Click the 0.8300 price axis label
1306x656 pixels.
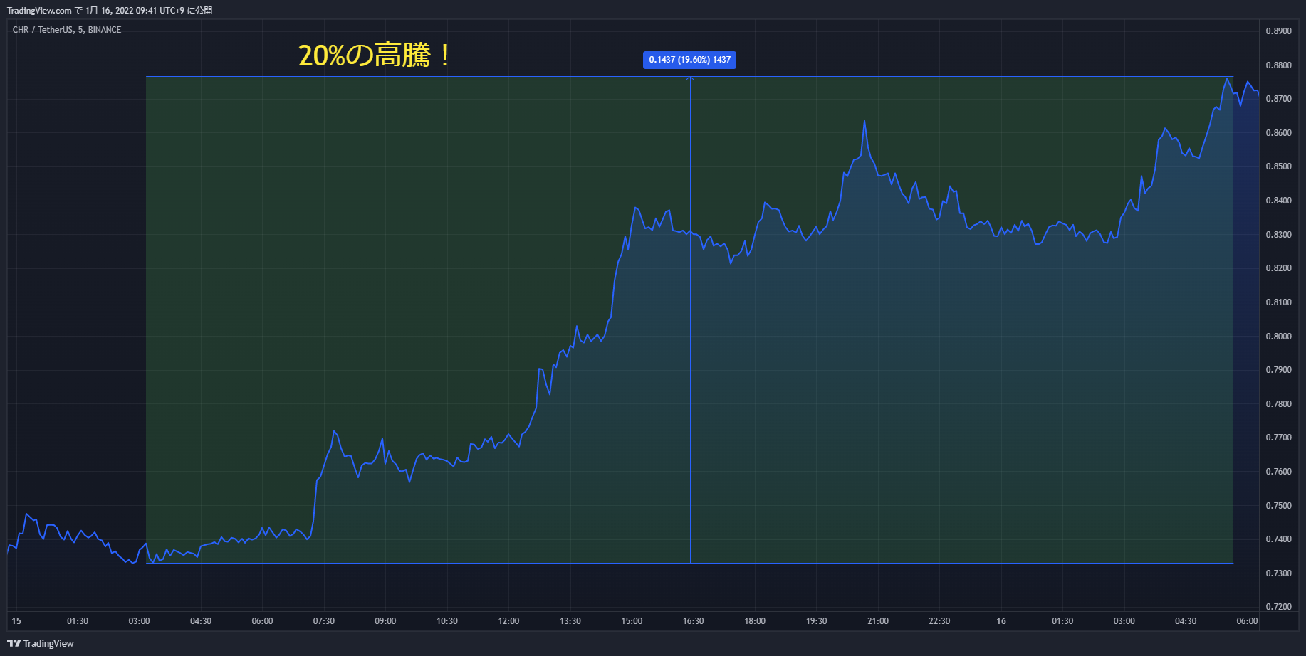pos(1278,235)
